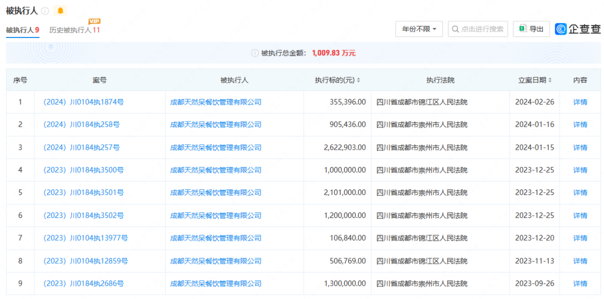Click the Excel export icon
Viewport: 604px width, 299px height.
[x=523, y=29]
